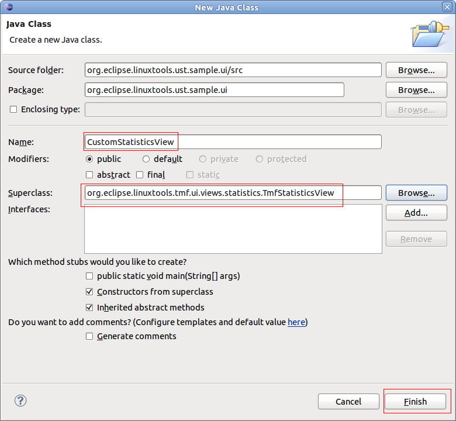Select the default modifier radio button

tap(146, 159)
